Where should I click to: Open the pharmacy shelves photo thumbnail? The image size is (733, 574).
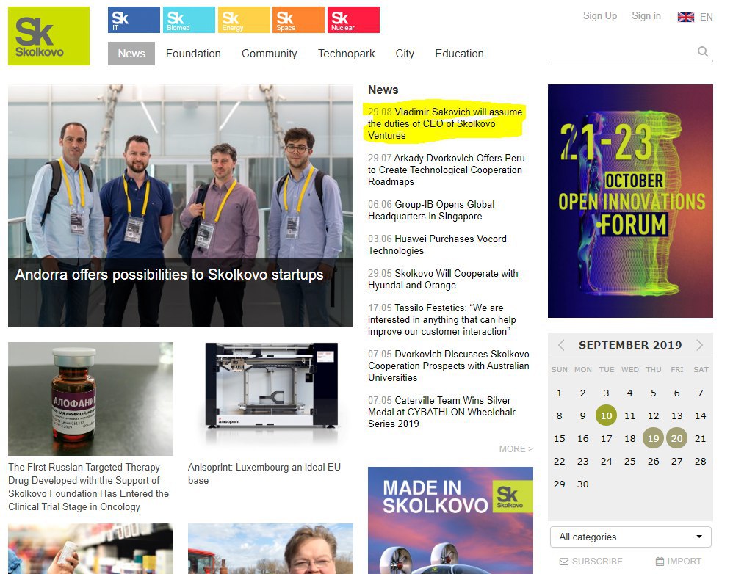90,549
